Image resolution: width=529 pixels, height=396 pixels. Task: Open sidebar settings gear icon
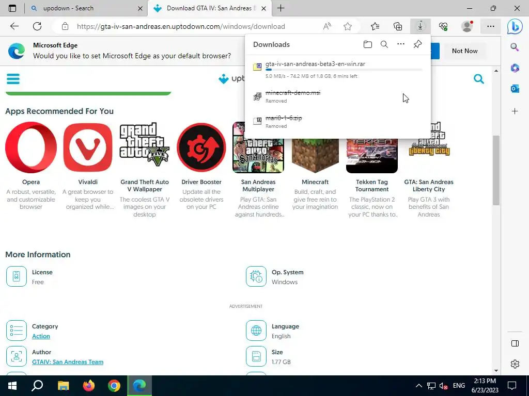pos(515,364)
